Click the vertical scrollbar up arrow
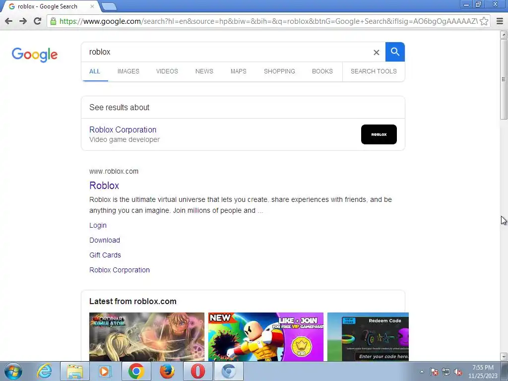This screenshot has width=508, height=381. [x=504, y=34]
